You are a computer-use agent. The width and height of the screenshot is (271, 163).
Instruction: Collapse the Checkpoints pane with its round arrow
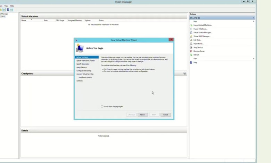[185, 73]
